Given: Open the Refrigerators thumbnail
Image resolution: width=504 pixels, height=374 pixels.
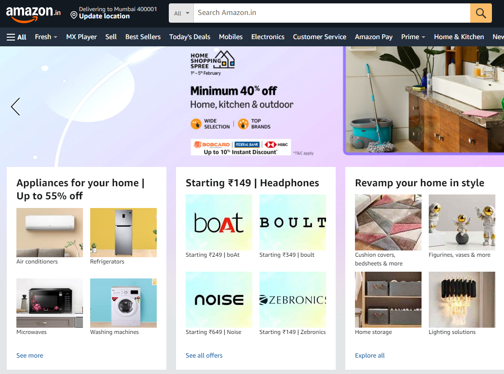Looking at the screenshot, I should (123, 233).
